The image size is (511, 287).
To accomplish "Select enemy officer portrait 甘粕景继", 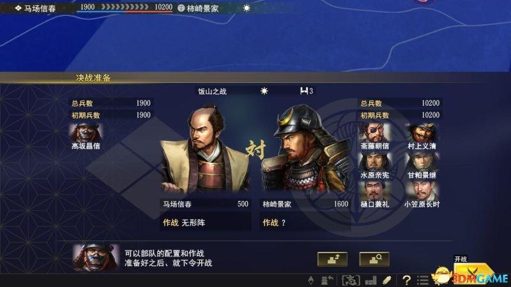I will [x=422, y=165].
